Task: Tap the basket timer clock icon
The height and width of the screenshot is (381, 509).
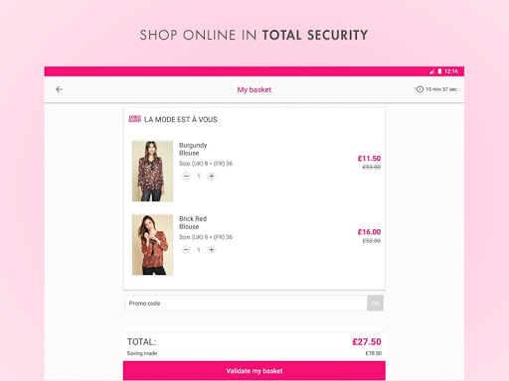Action: coord(420,89)
